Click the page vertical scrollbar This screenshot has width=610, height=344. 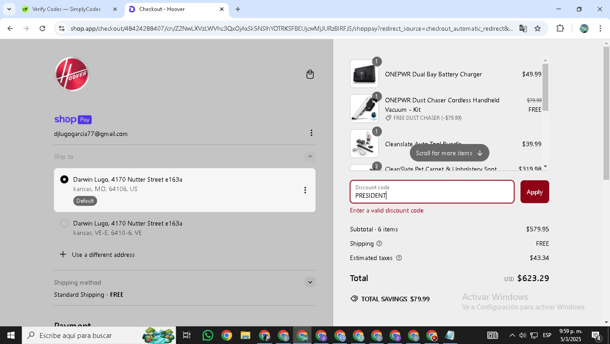coord(606,113)
